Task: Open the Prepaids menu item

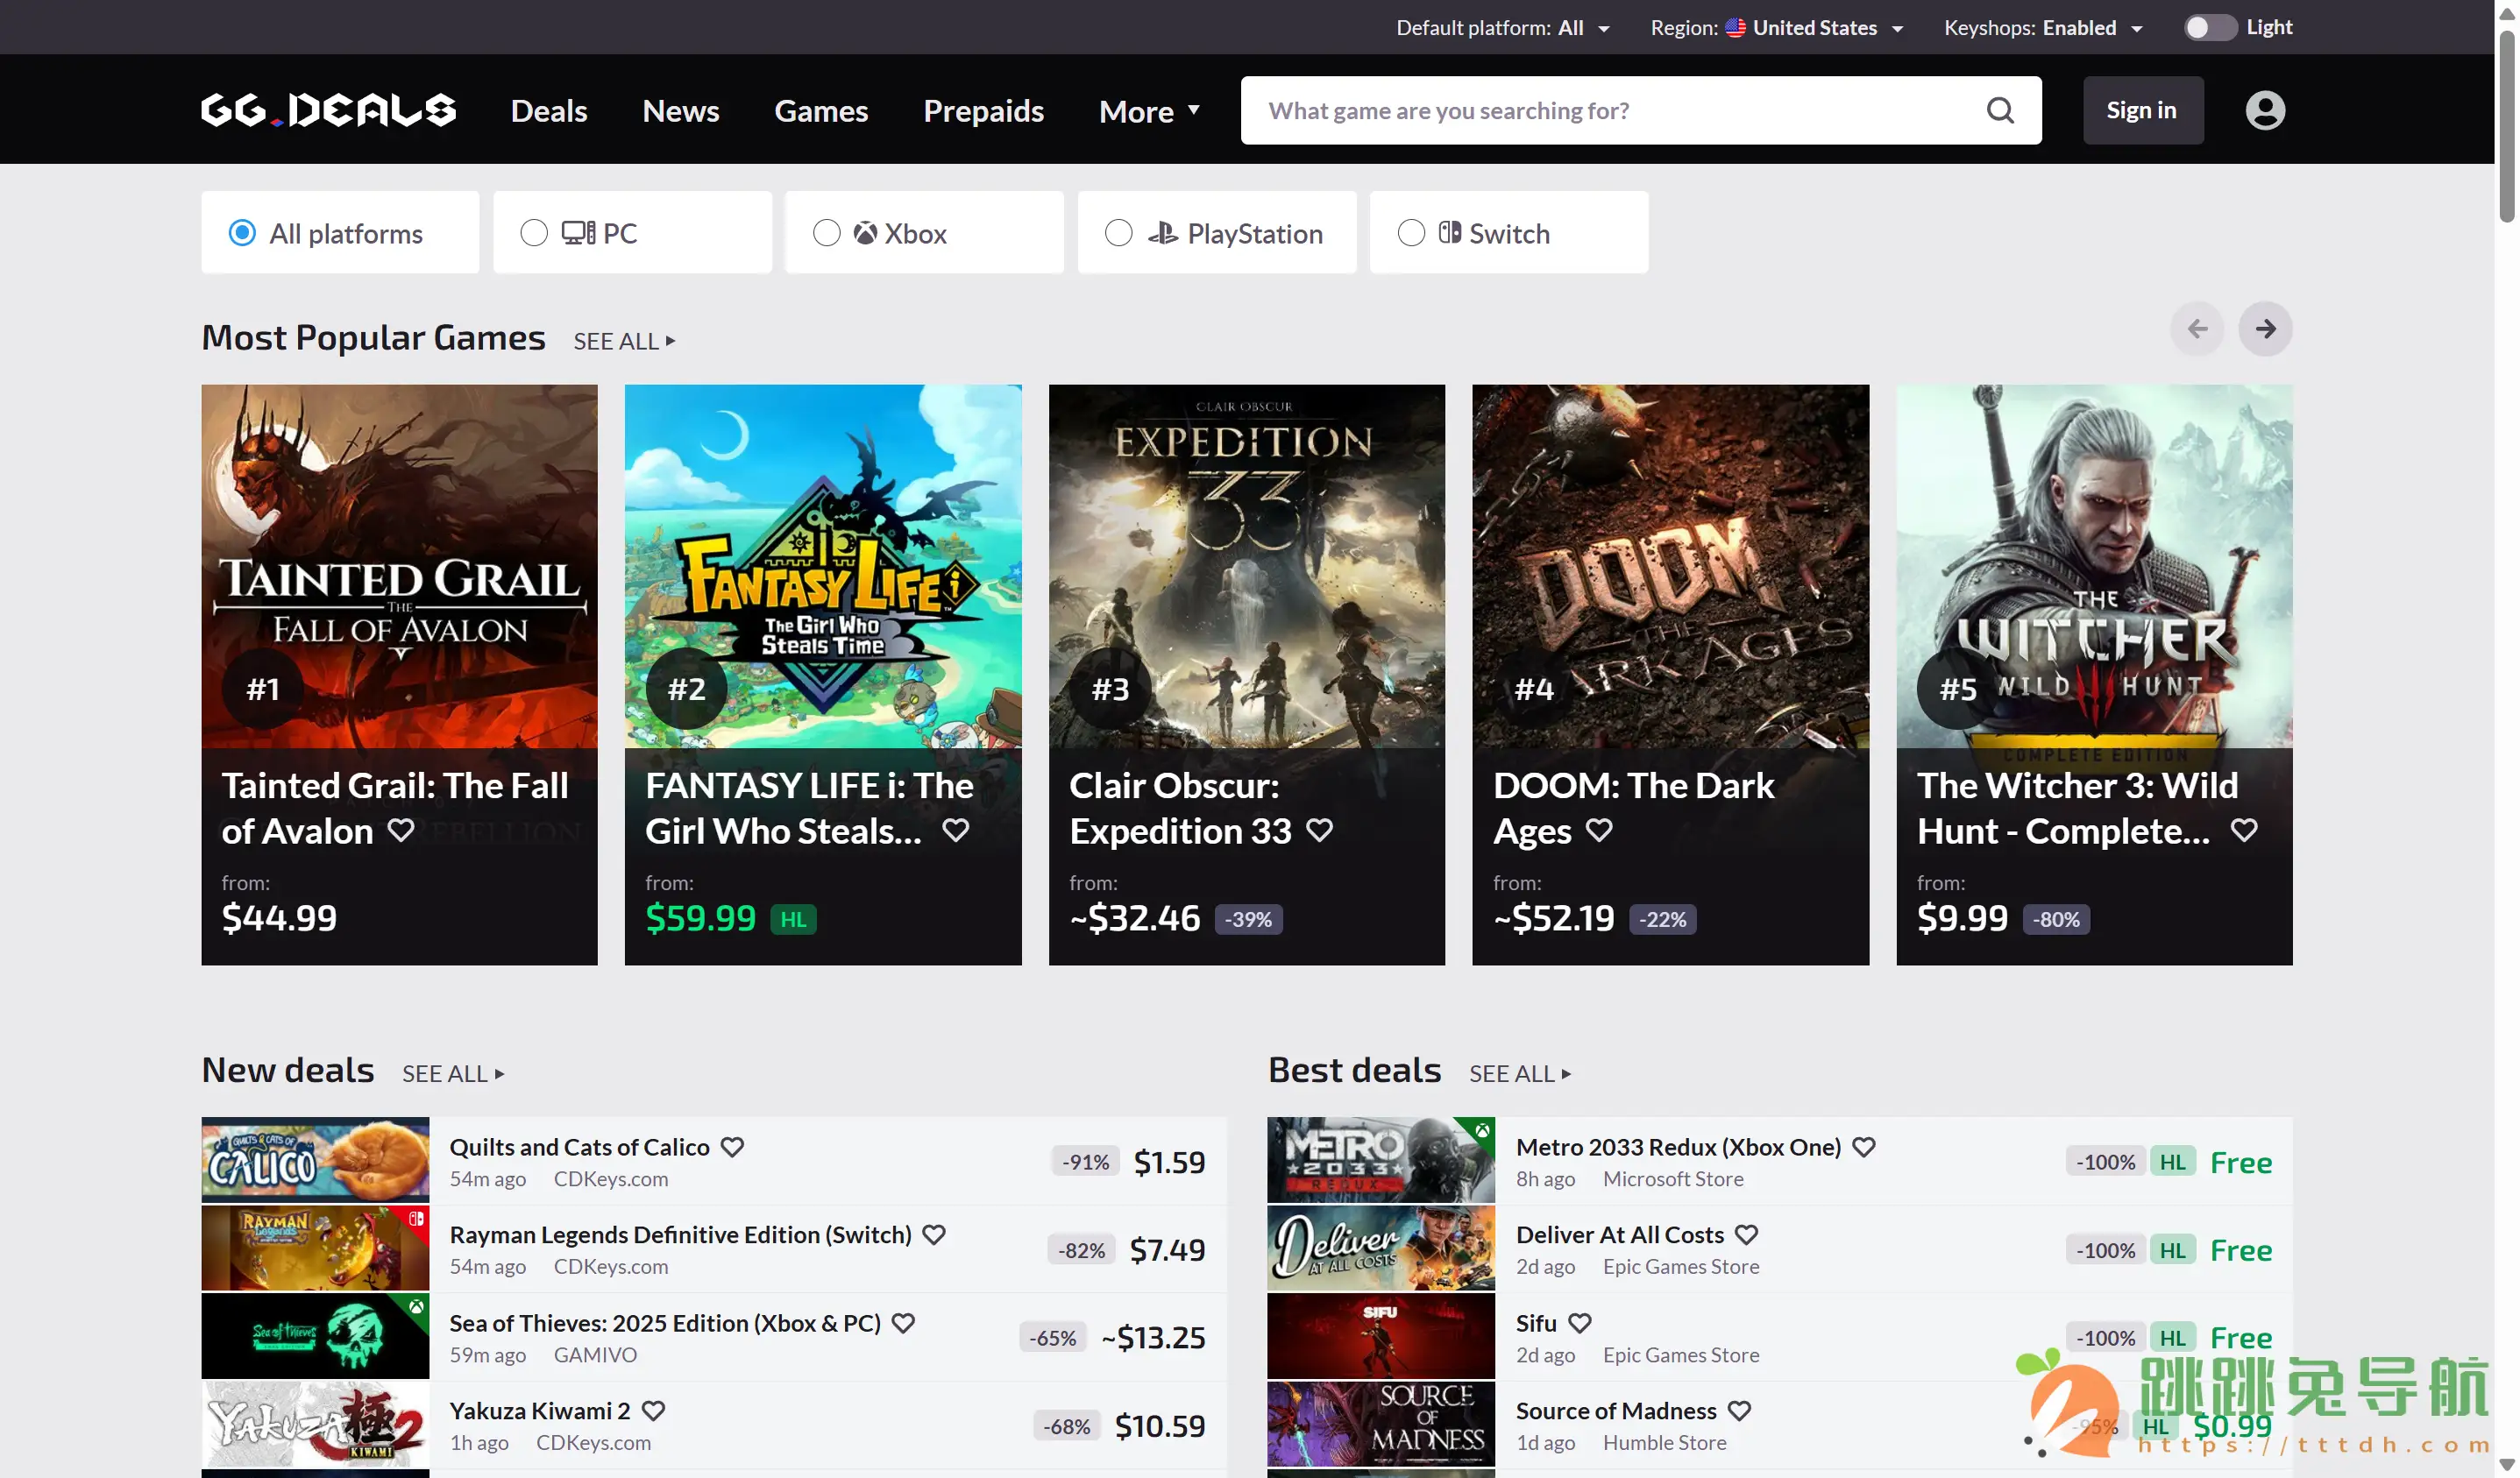Action: (x=983, y=111)
